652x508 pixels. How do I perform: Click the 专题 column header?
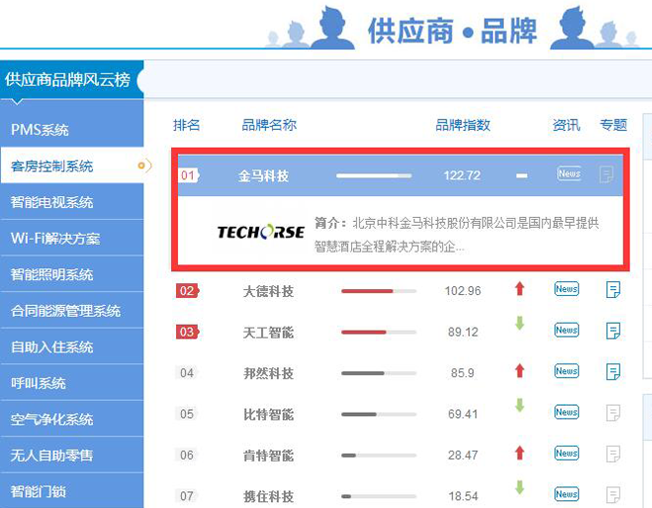point(612,125)
